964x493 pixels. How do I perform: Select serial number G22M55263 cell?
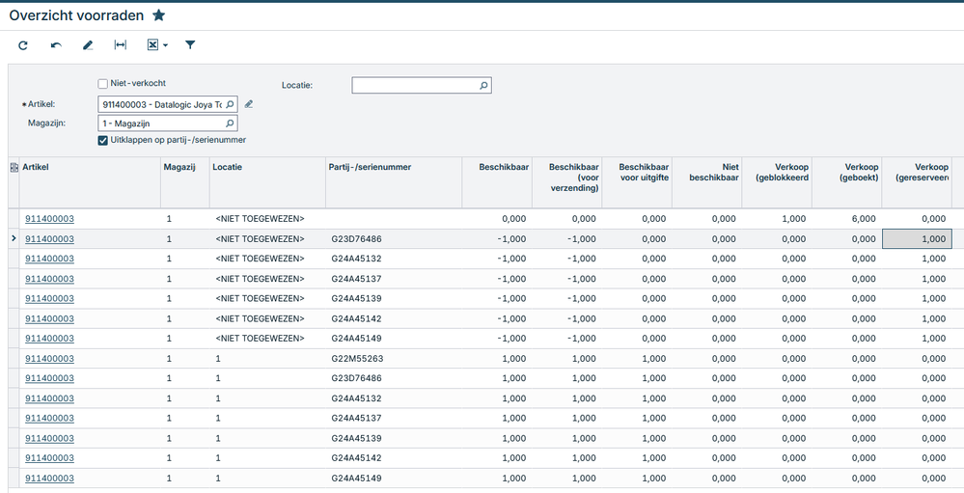(x=394, y=359)
